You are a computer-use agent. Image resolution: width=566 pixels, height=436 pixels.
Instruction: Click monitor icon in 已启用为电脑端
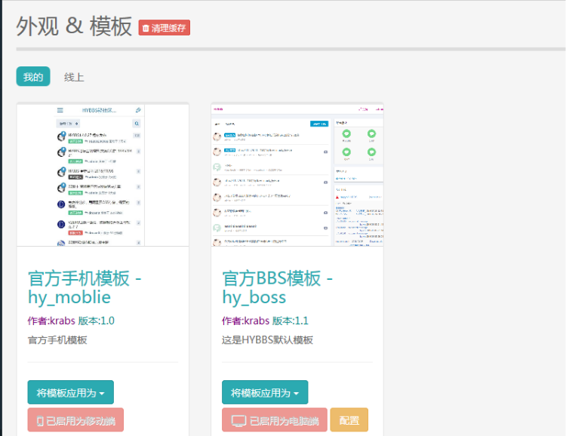(238, 421)
